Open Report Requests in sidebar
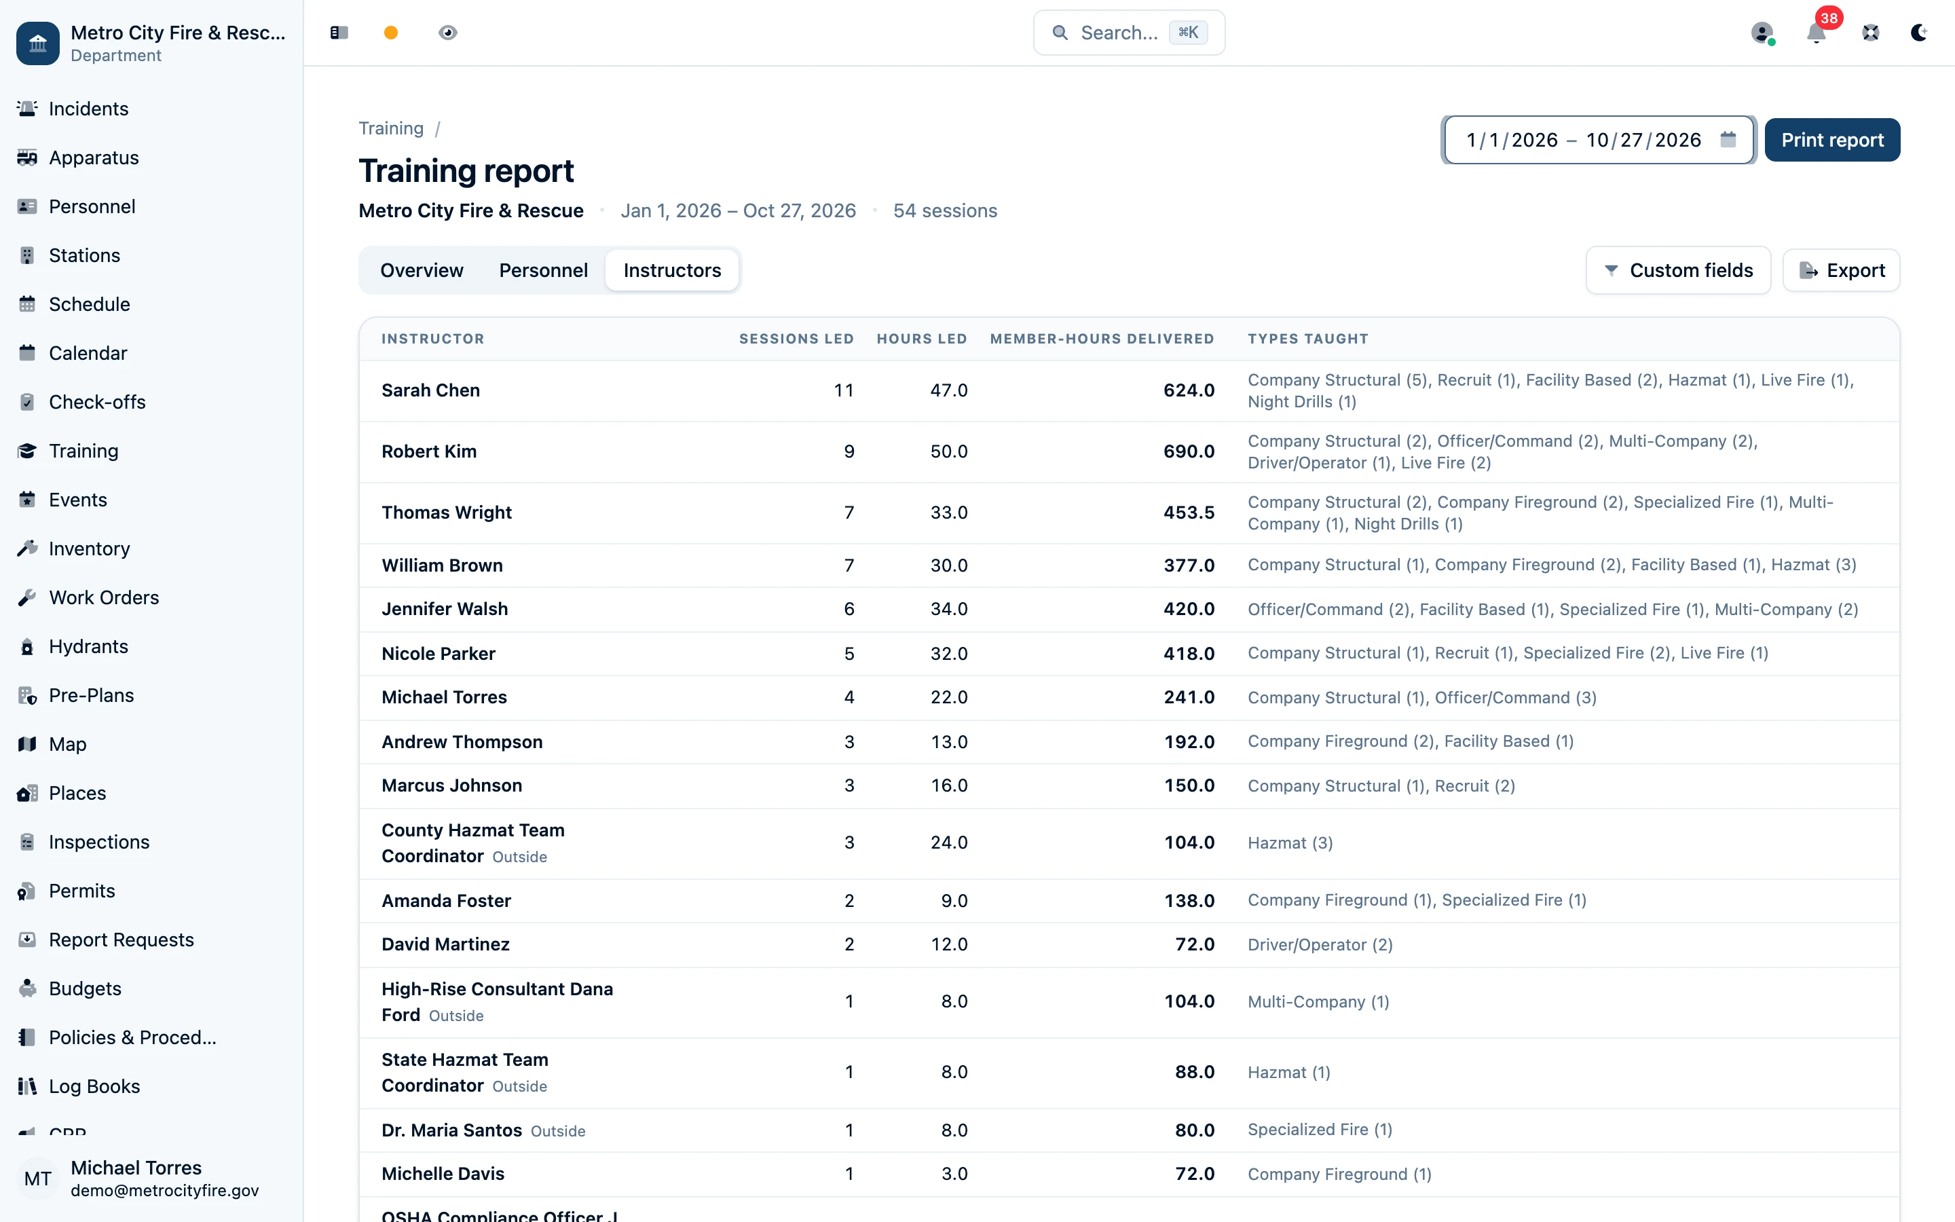 click(x=151, y=940)
